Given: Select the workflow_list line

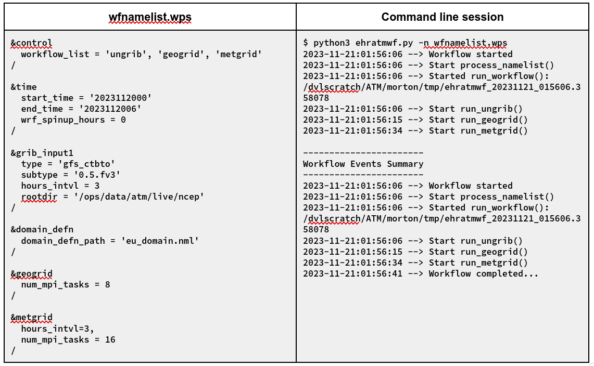Looking at the screenshot, I should click(141, 54).
